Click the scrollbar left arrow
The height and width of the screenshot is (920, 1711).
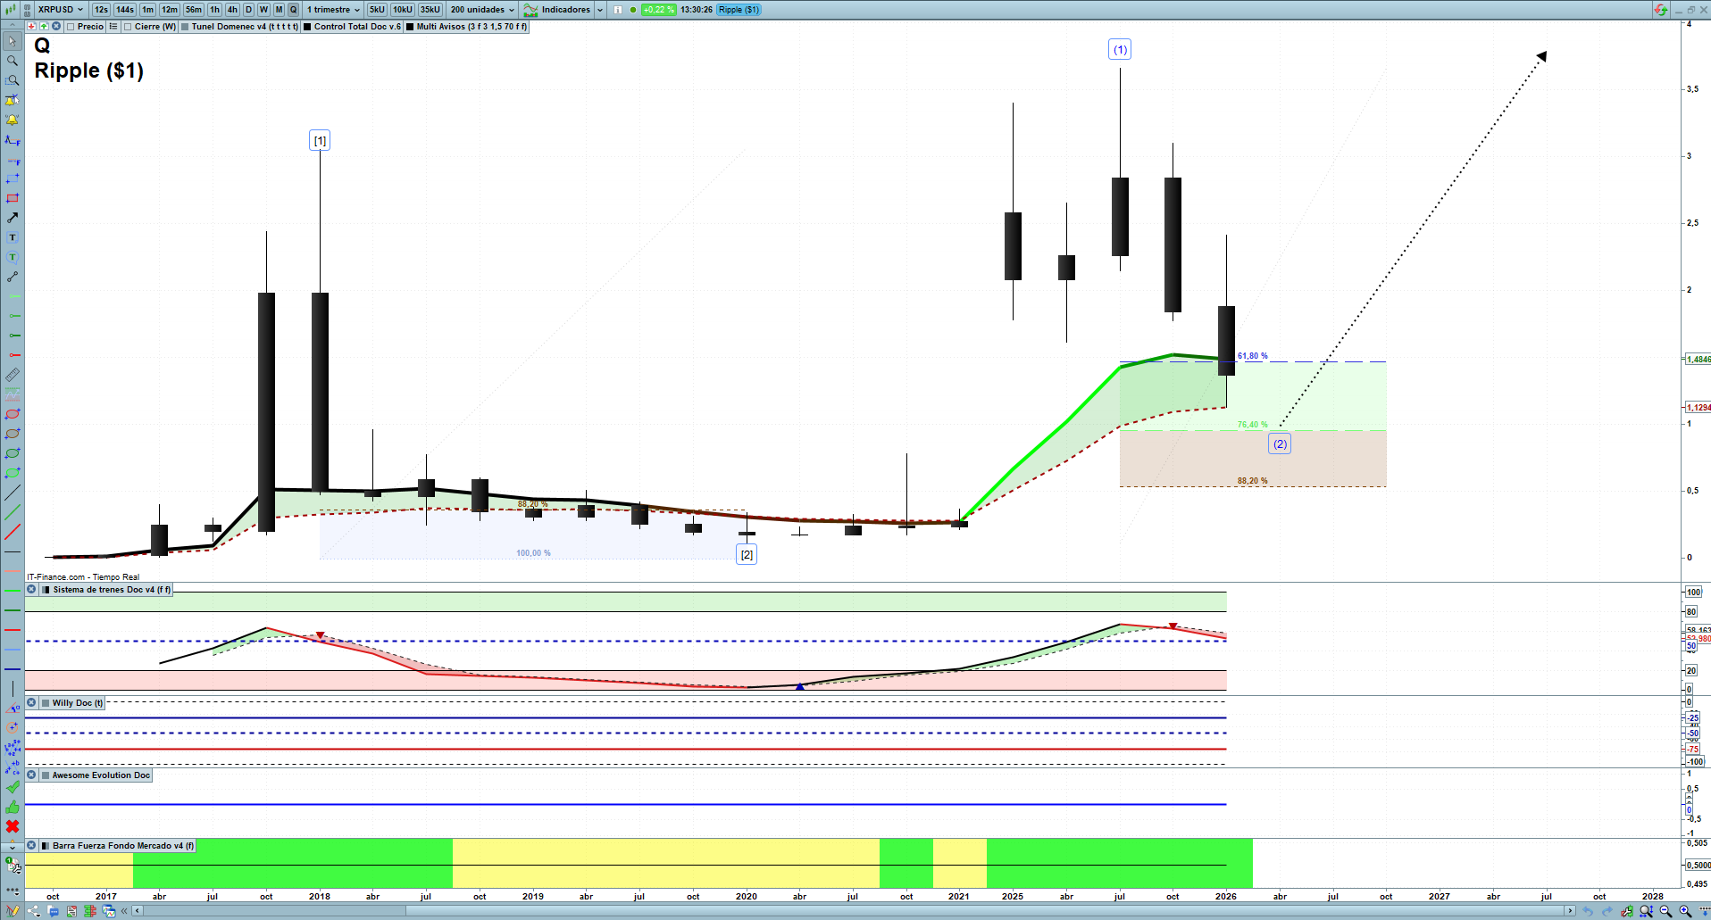(x=137, y=911)
